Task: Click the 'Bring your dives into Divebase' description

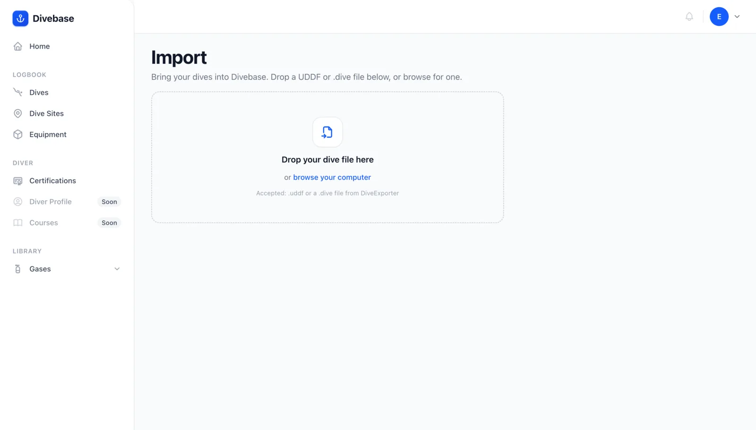Action: pos(307,77)
